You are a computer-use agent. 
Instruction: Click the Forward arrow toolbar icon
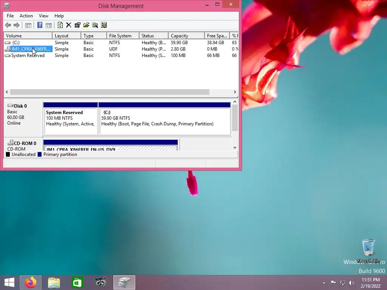tap(17, 25)
